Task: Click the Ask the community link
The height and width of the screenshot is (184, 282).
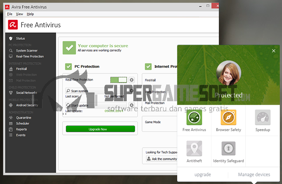Action: (162, 159)
